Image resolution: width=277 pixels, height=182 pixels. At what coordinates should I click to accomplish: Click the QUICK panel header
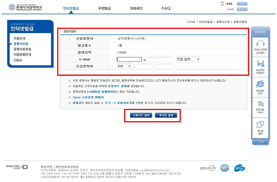click(x=260, y=32)
